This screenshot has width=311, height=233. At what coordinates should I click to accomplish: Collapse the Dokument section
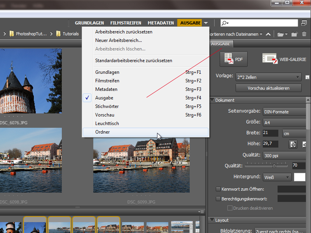[x=212, y=100]
